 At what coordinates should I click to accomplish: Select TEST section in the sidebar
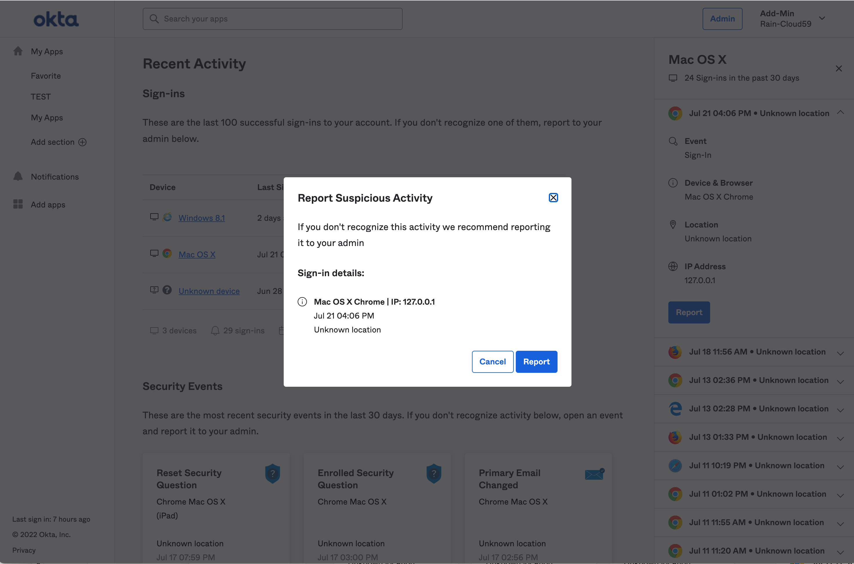41,97
